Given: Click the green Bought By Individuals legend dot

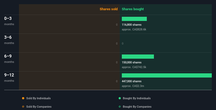Looking at the screenshot, I should [120, 98].
